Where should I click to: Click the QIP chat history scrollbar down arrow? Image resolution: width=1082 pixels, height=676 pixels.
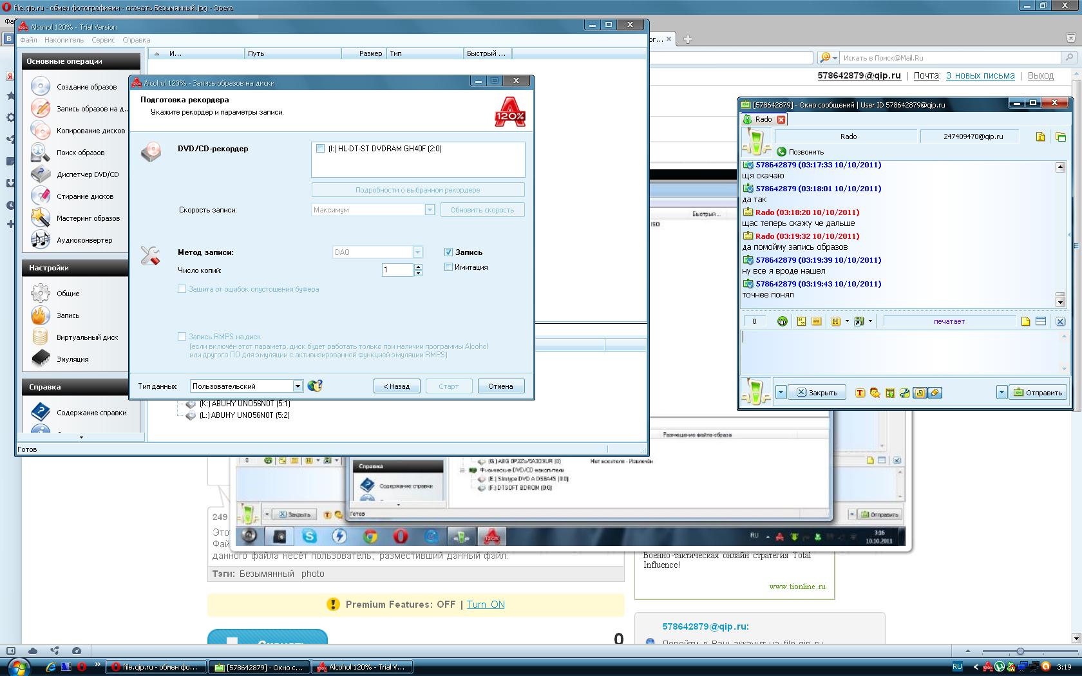pos(1060,301)
